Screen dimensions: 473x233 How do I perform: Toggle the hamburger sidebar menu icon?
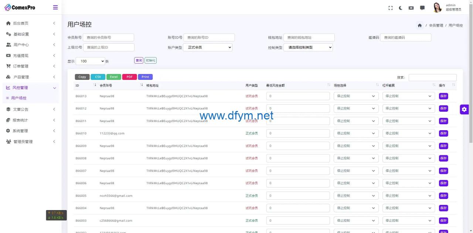point(55,7)
